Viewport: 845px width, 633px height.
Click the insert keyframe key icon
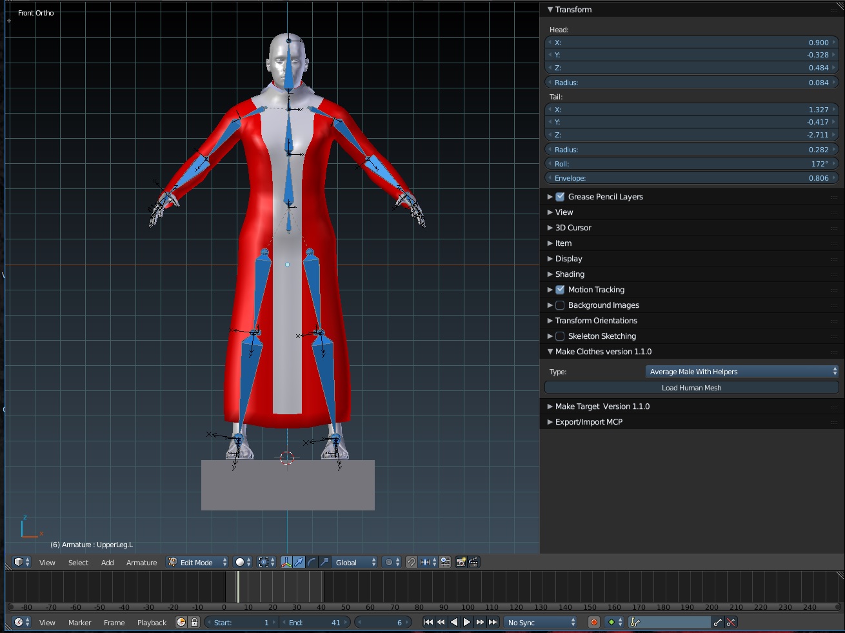click(718, 622)
